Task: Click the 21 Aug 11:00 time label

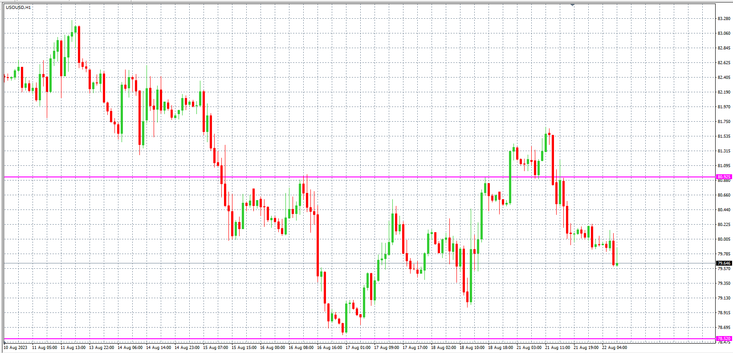Action: [558, 348]
